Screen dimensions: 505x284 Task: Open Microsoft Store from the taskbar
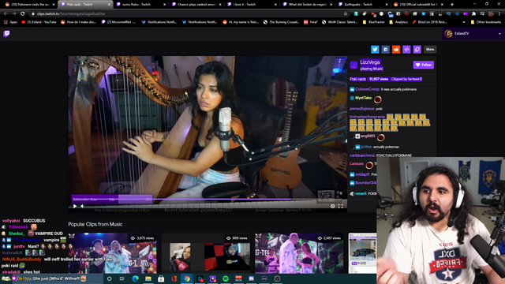[x=161, y=278]
